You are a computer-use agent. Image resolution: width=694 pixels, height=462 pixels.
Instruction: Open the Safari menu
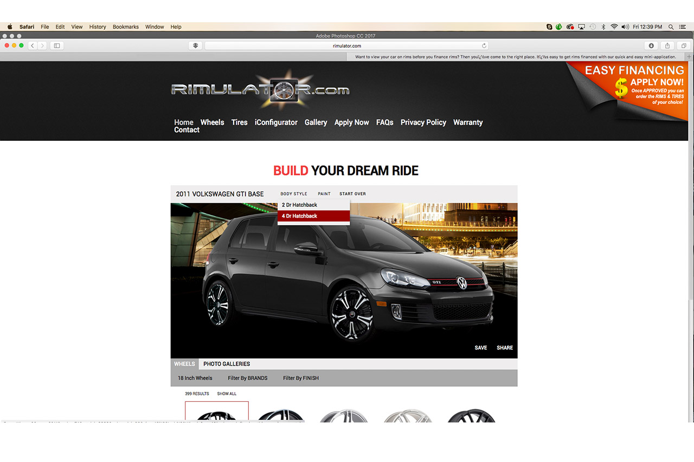coord(27,27)
